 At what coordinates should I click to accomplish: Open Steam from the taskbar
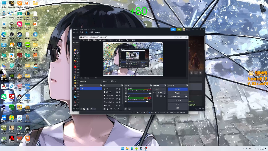click(141, 148)
